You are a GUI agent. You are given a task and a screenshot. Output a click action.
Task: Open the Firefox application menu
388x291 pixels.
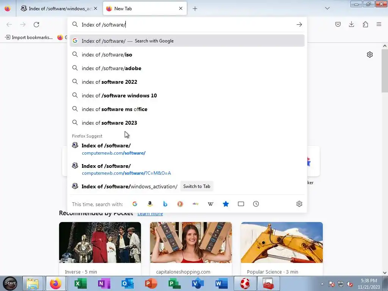click(379, 24)
